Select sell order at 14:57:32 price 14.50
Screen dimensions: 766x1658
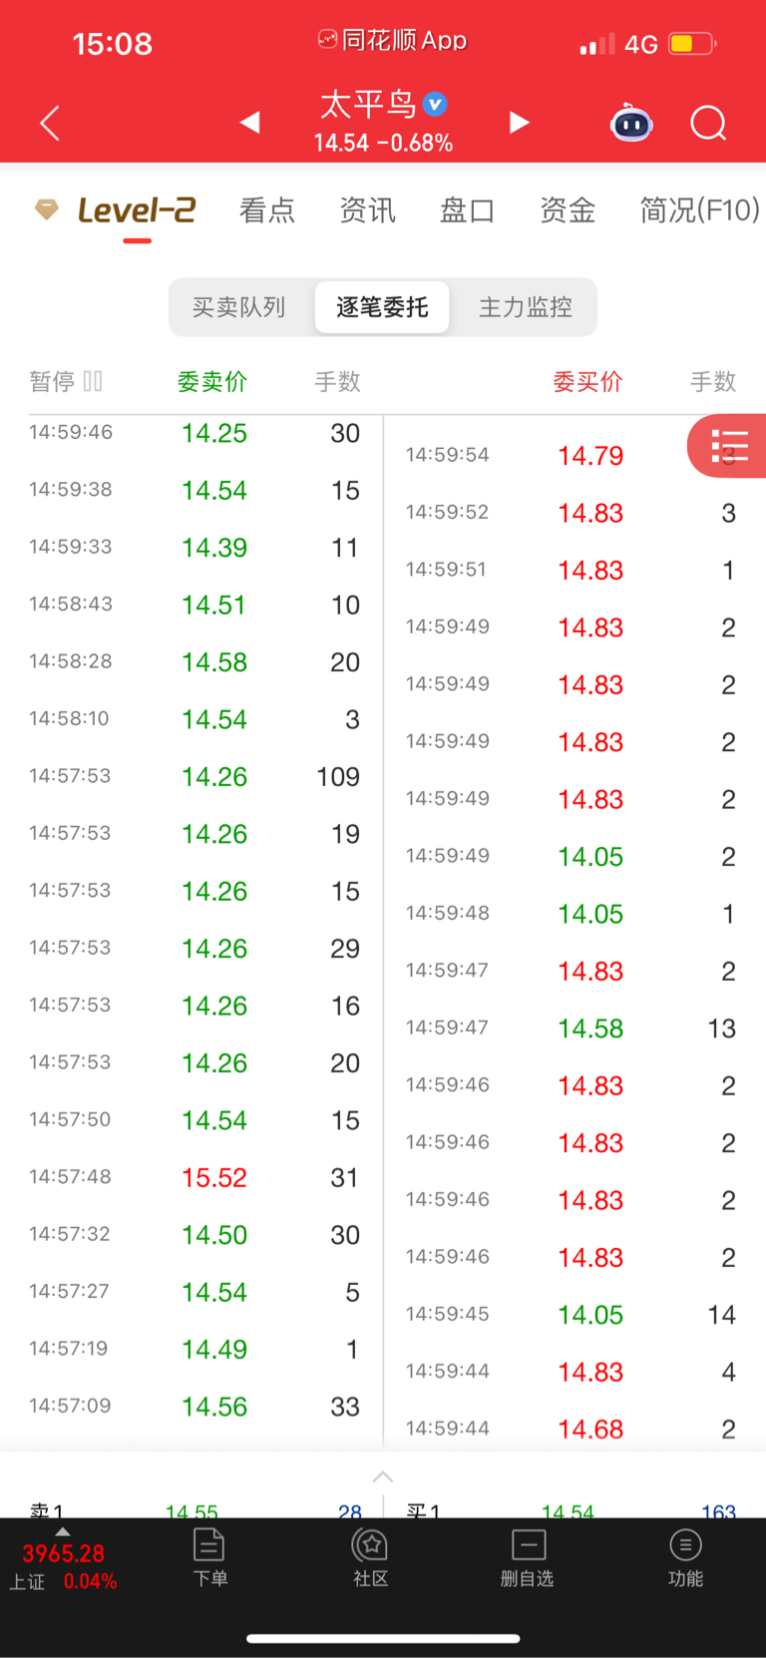pyautogui.click(x=194, y=1234)
